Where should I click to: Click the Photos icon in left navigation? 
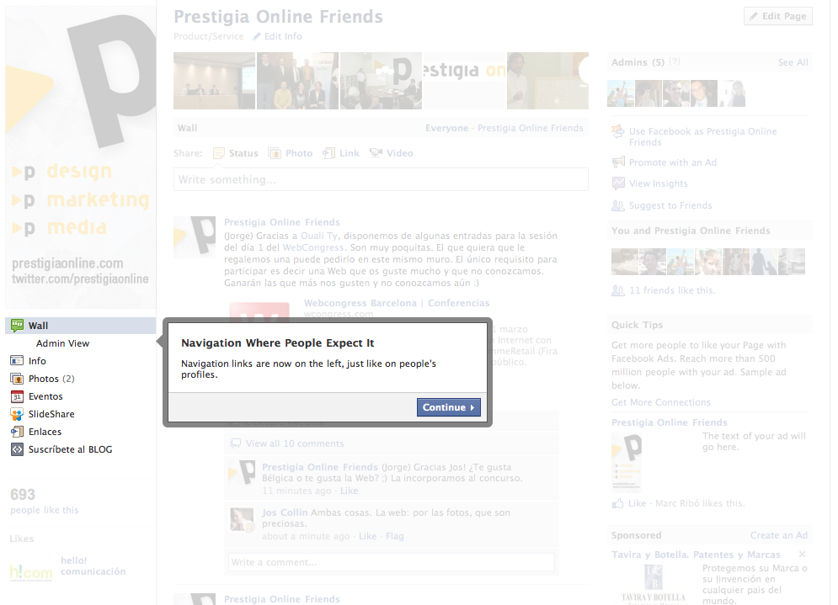pos(17,379)
